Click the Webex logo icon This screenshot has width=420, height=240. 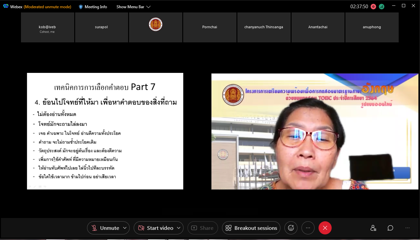click(6, 7)
